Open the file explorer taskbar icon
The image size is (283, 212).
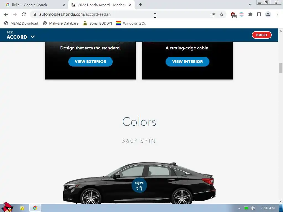point(22,208)
